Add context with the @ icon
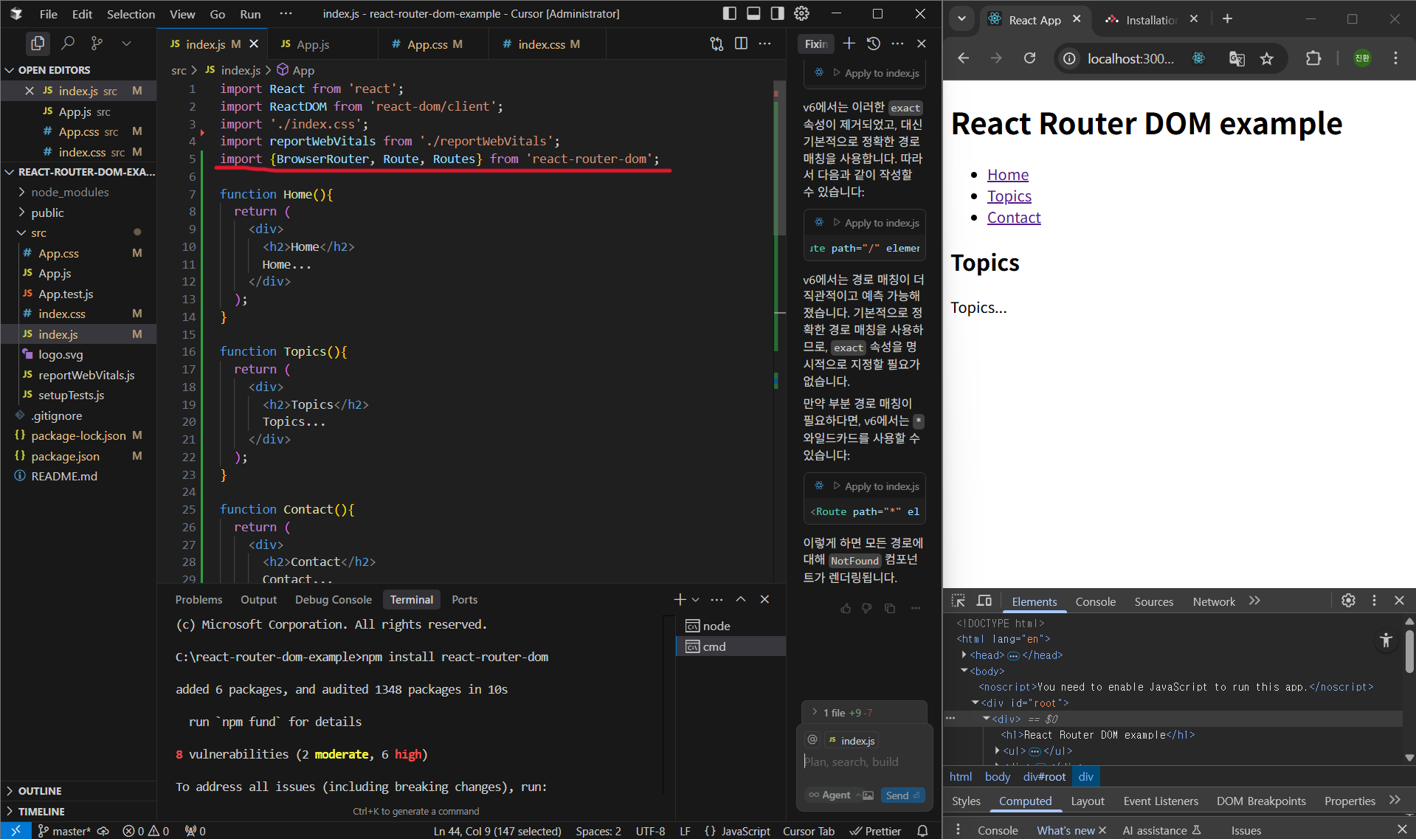 (812, 740)
